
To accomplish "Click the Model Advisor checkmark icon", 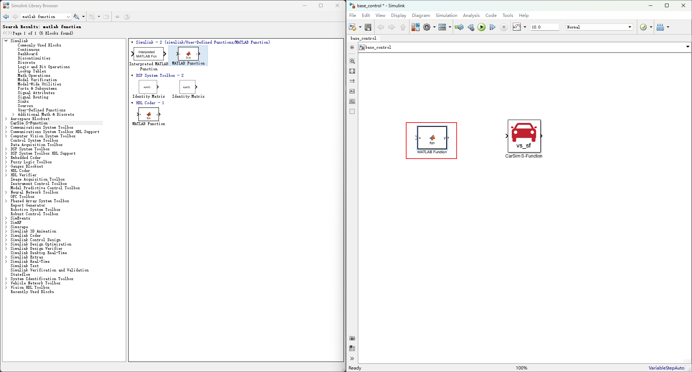I will [643, 27].
